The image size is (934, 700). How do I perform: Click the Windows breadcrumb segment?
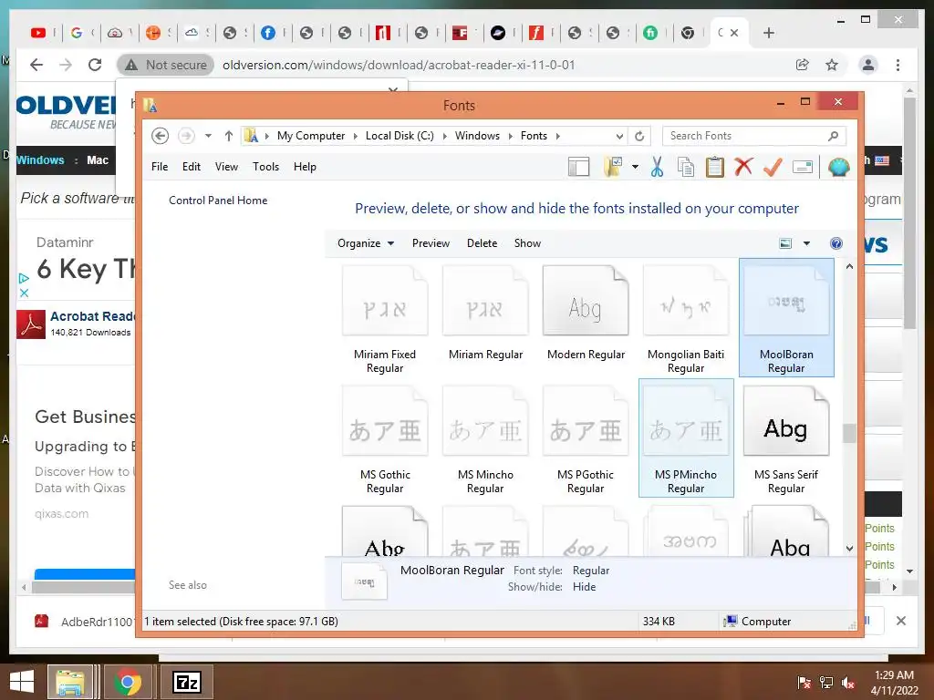click(x=477, y=136)
